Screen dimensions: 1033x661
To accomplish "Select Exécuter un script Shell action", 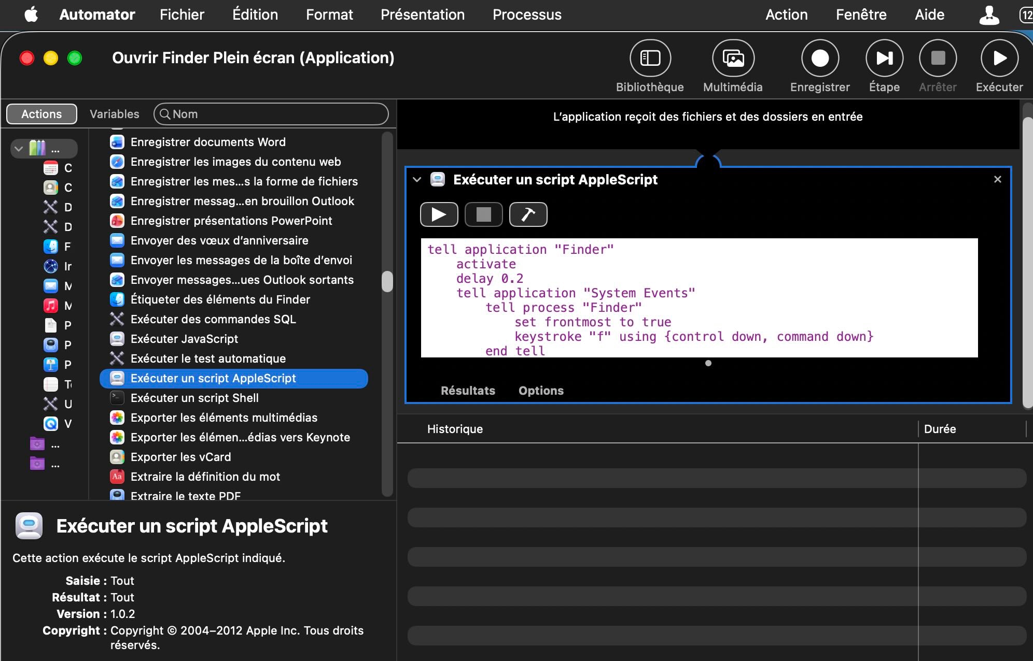I will 194,398.
